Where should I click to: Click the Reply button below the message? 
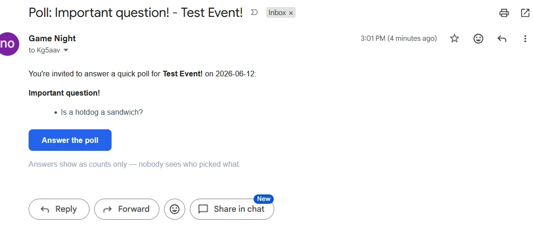(x=59, y=209)
